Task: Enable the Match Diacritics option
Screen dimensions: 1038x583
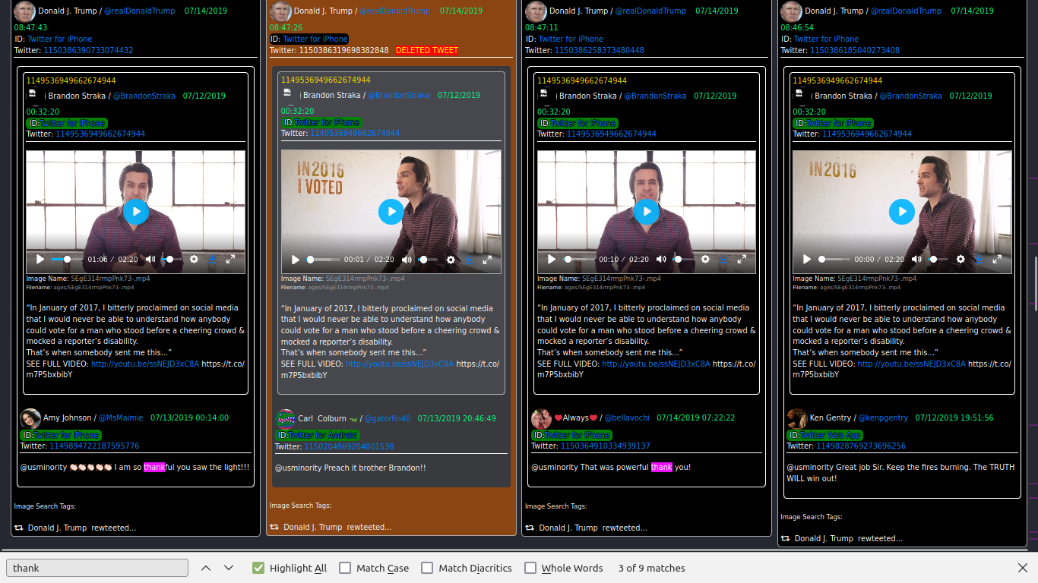Action: [x=427, y=568]
